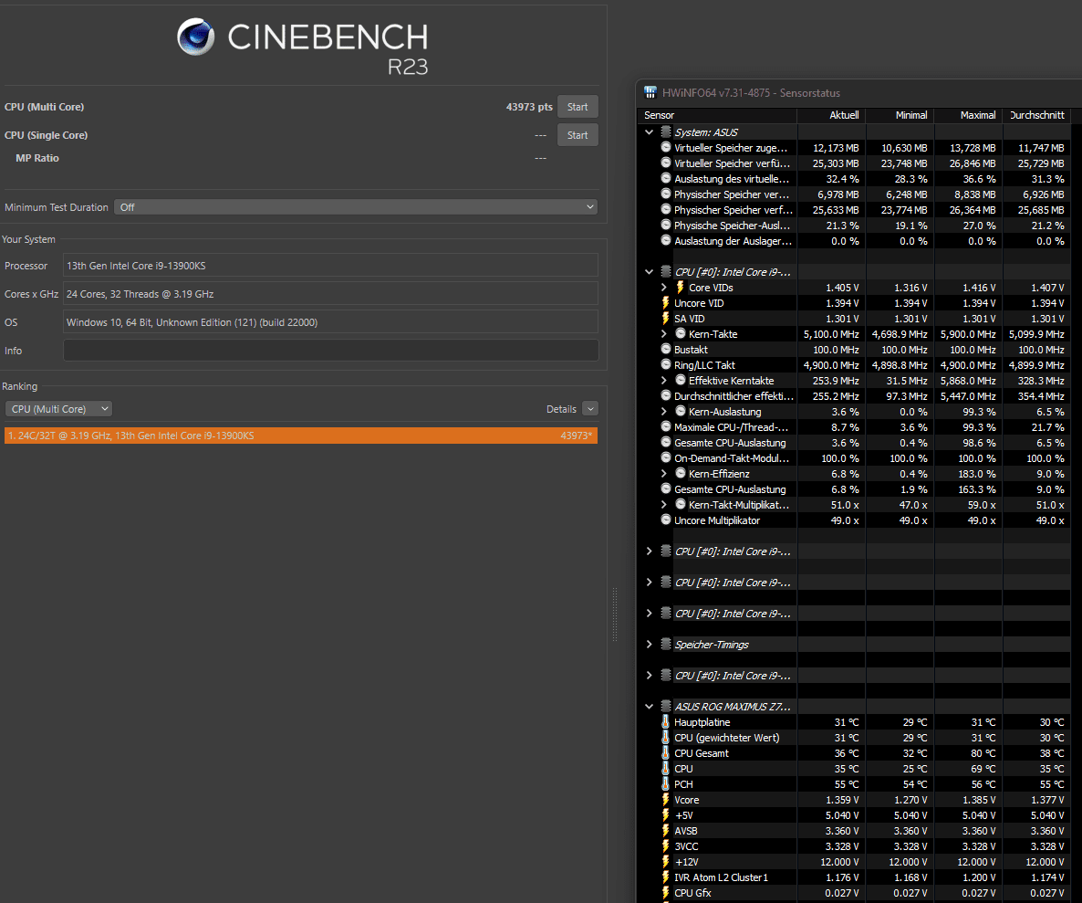Expand the Kern-Takt-Multiplikator row
Screen dimensions: 1082x903
664,505
